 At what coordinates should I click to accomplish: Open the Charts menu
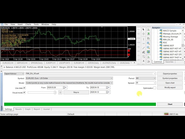pyautogui.click(x=28, y=24)
